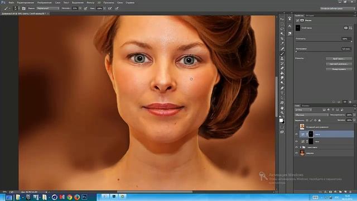Add a layer mask from Layers footer
Screen dimensions: 357x201
(x=330, y=192)
